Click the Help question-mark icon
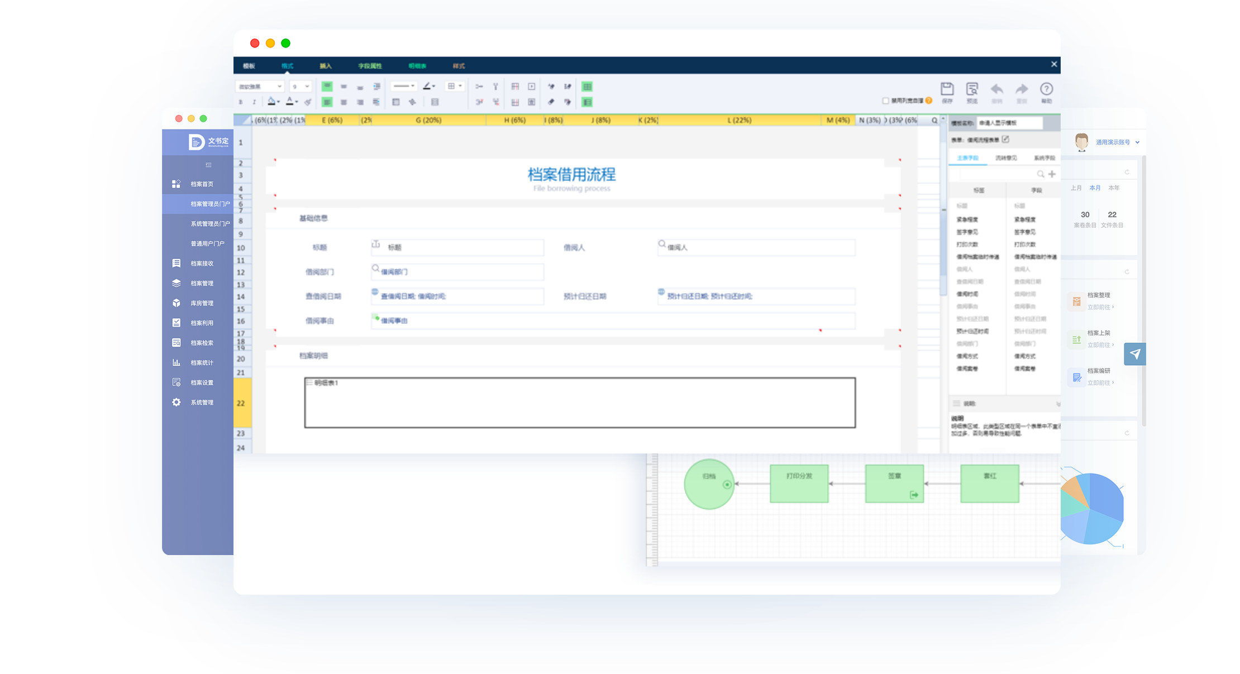Screen dimensions: 1240x674 (x=1046, y=89)
